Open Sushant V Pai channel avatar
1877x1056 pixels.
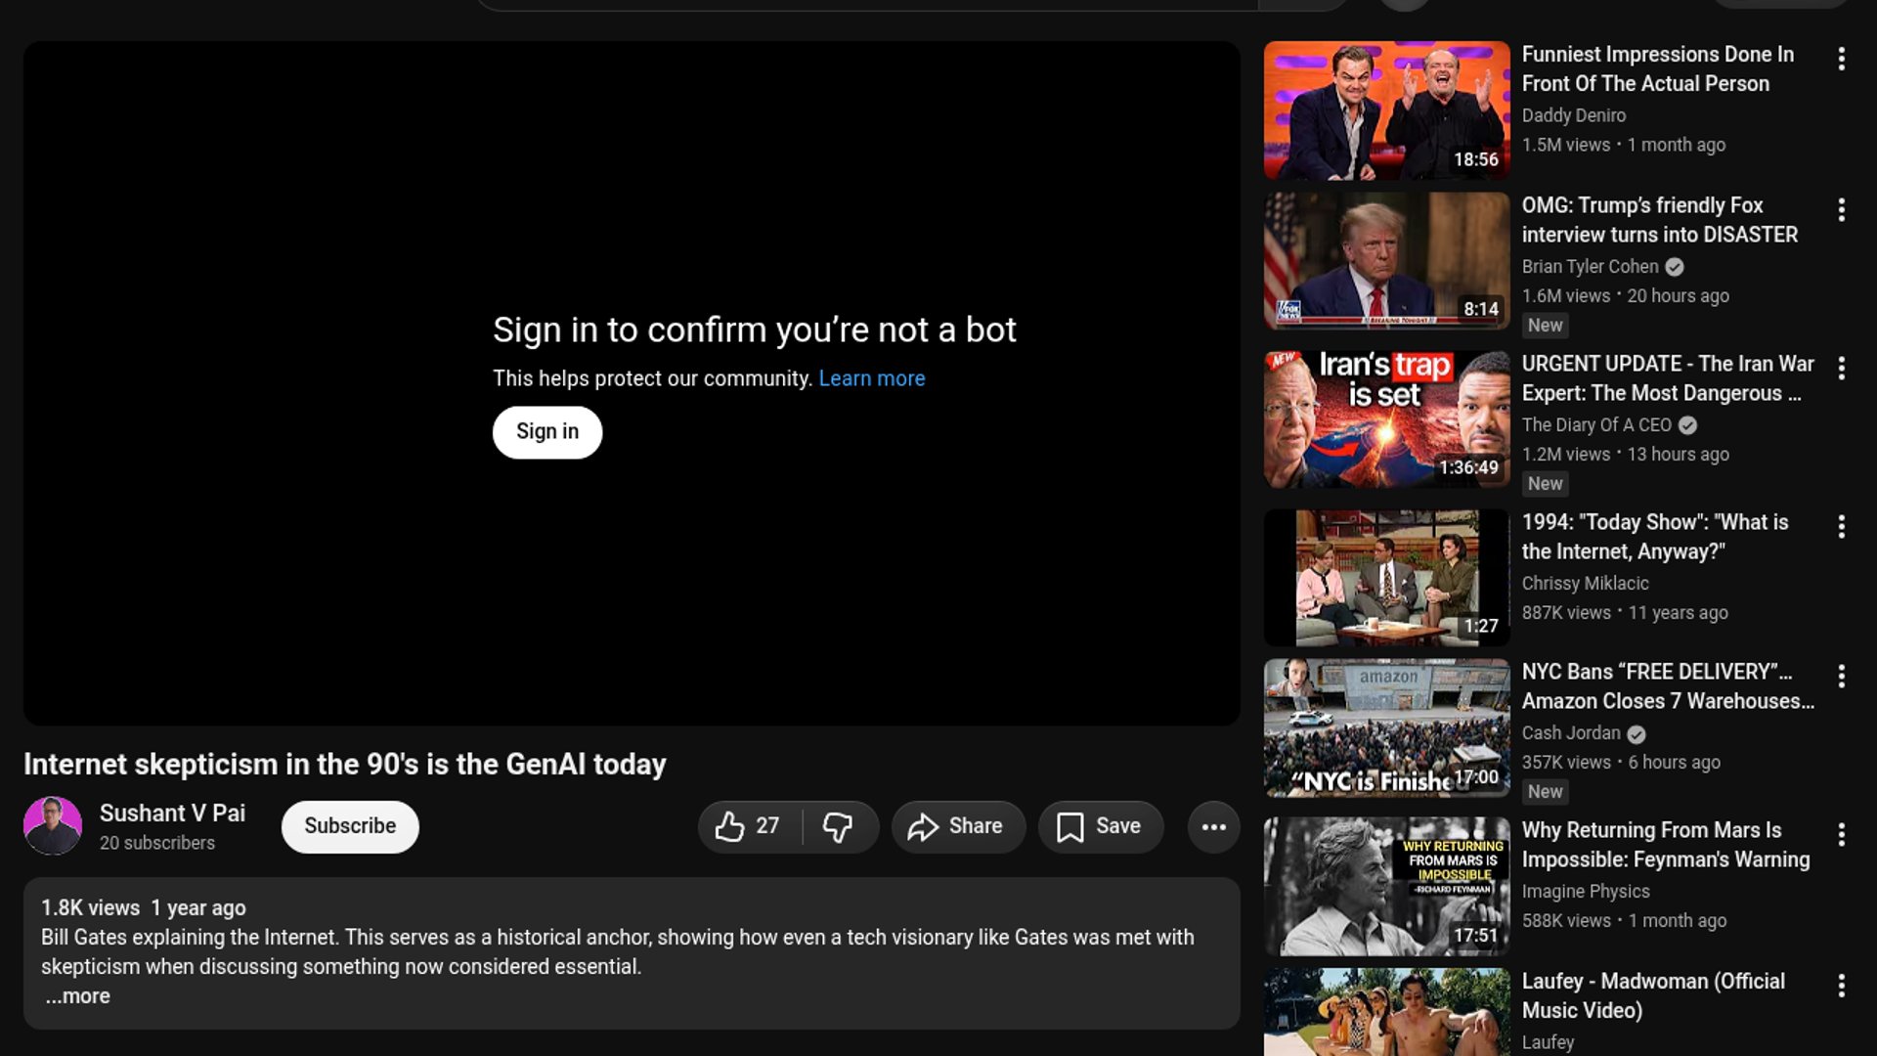click(x=53, y=826)
